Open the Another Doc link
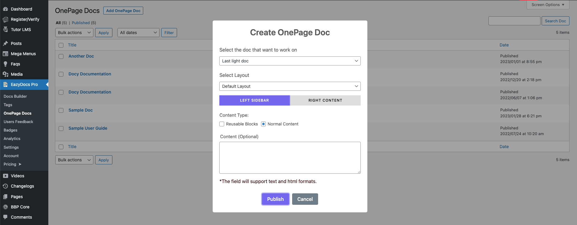Image resolution: width=577 pixels, height=225 pixels. tap(81, 56)
